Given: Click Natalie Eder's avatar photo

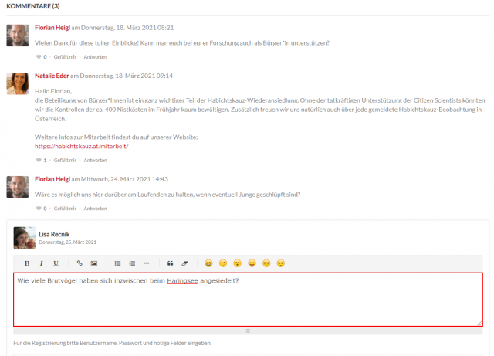Looking at the screenshot, I should [18, 83].
